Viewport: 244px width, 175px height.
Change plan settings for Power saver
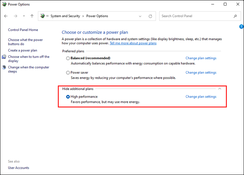click(x=201, y=73)
